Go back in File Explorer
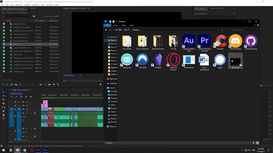Screen dimensions: 273x153 click(106, 30)
